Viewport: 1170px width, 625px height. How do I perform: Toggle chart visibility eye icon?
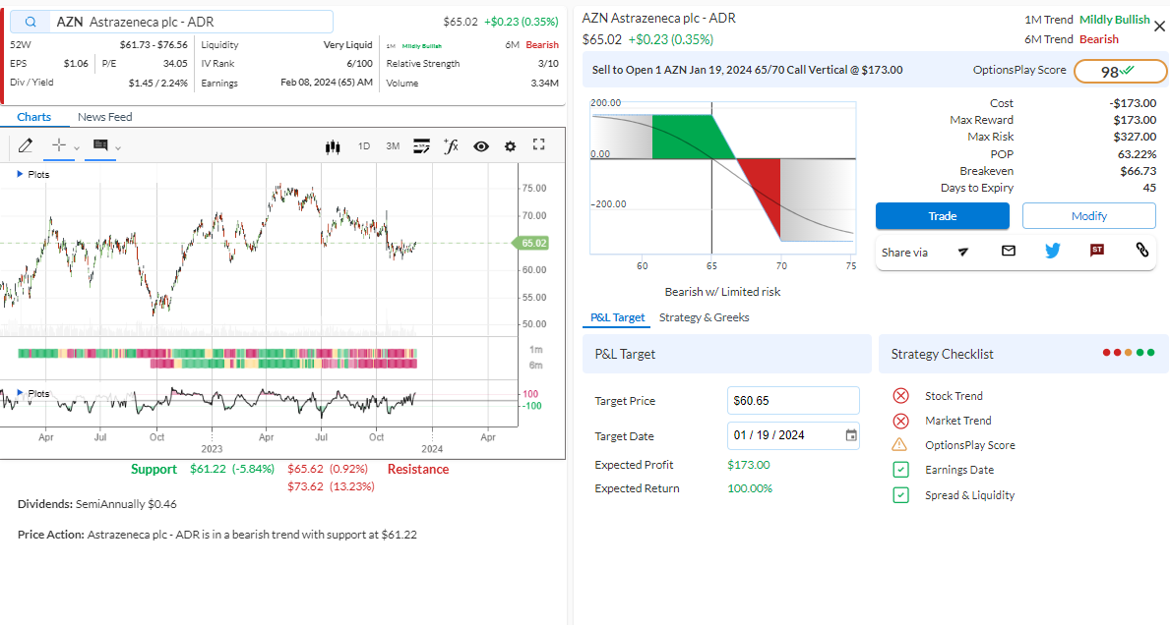(481, 146)
